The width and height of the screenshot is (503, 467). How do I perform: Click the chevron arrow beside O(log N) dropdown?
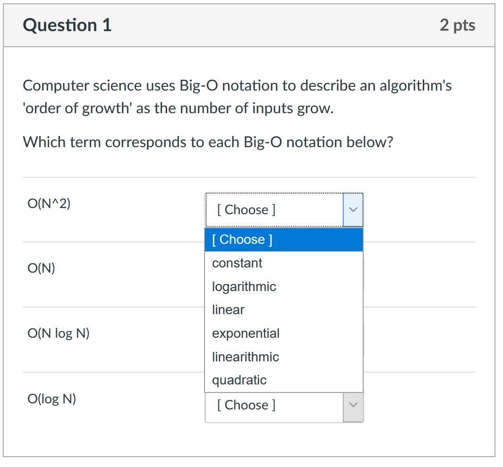(x=353, y=405)
